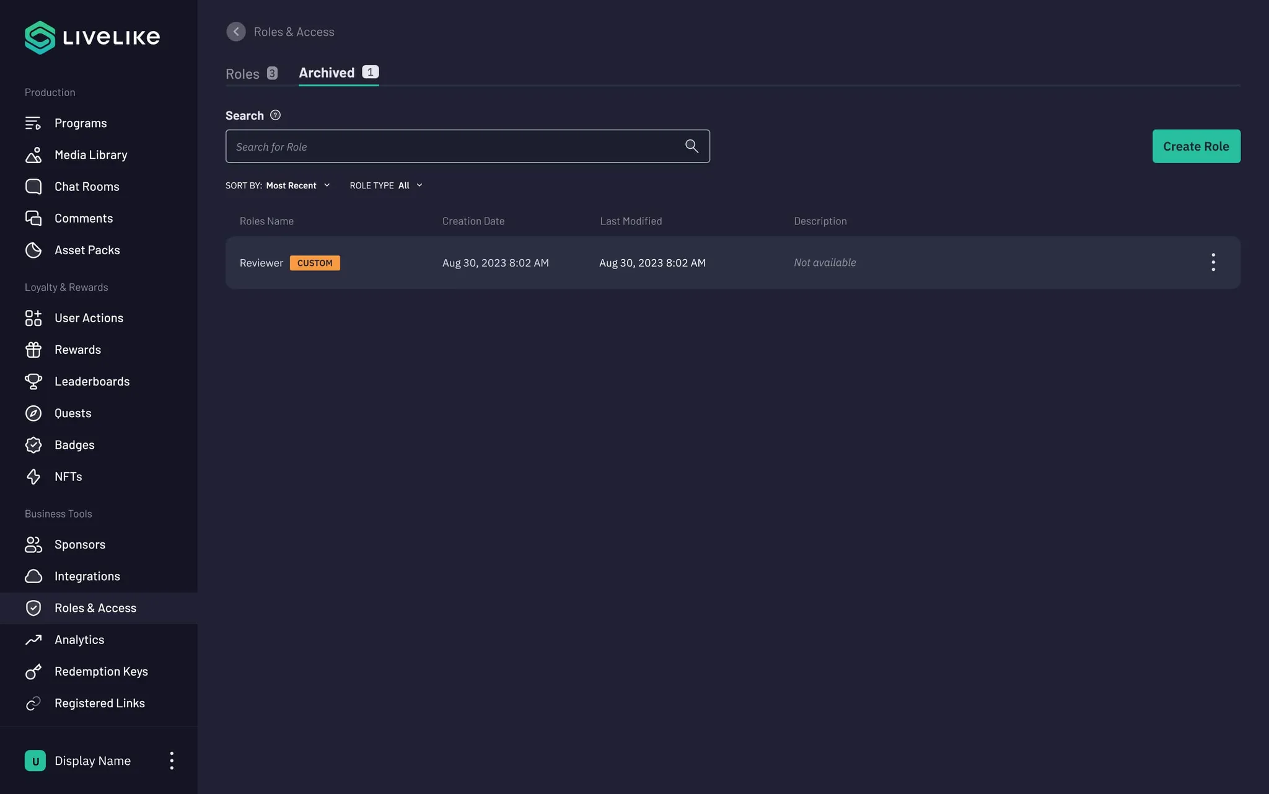Click the Leaderboards trophy icon

click(33, 381)
